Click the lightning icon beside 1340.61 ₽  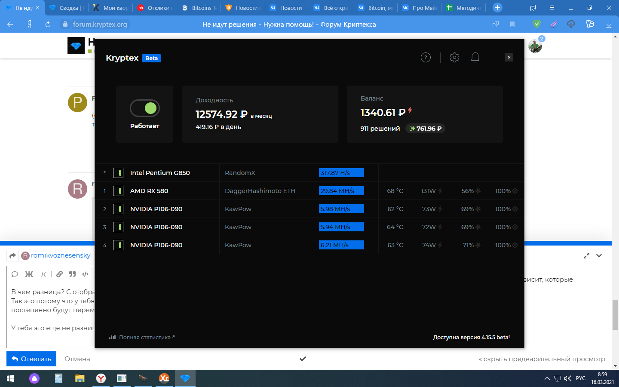coord(410,111)
